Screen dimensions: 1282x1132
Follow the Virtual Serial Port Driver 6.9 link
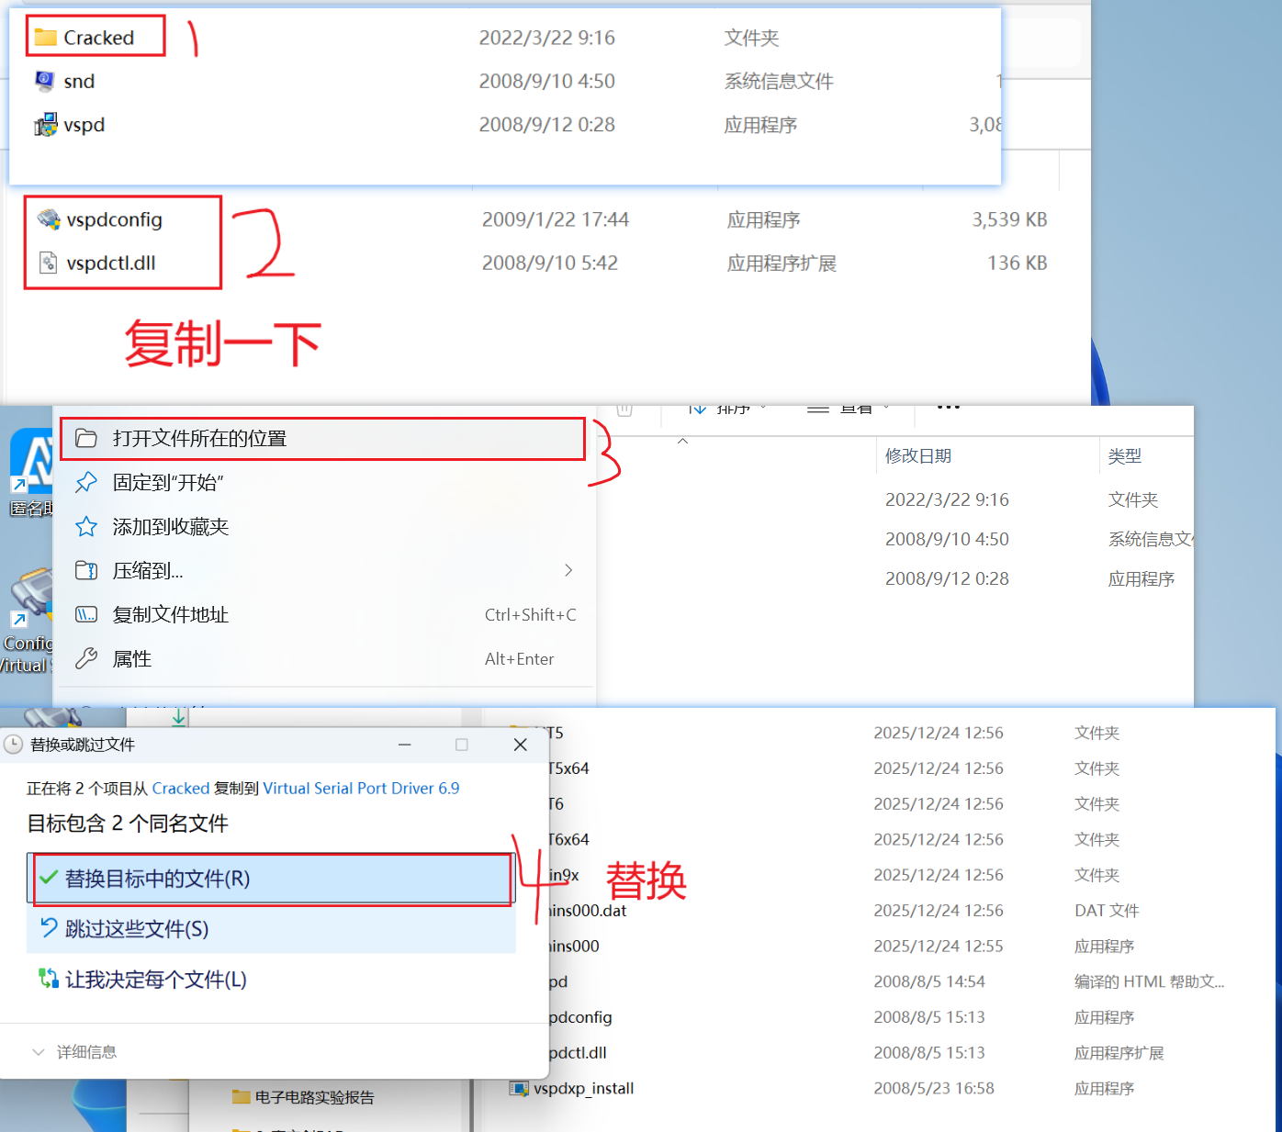click(x=361, y=788)
